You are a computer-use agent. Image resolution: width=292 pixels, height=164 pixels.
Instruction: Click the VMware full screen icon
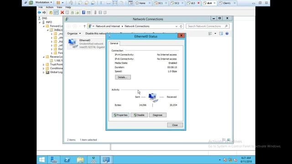(x=115, y=3)
